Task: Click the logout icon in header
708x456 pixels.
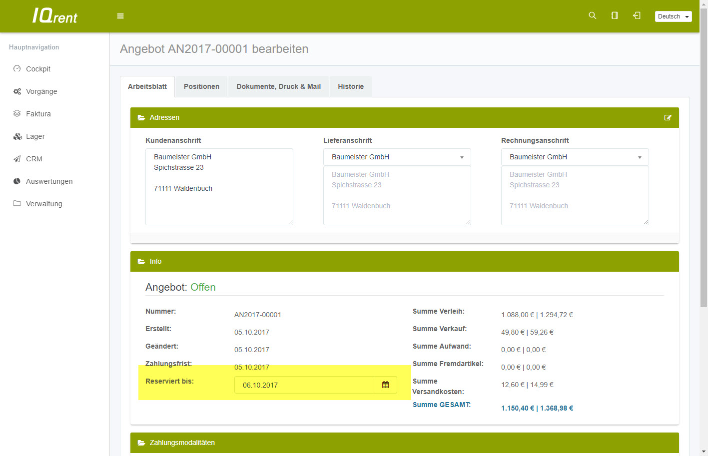Action: [x=637, y=15]
